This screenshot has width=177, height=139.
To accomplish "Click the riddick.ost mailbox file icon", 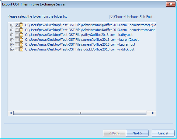I will [x=21, y=49].
